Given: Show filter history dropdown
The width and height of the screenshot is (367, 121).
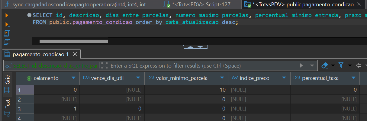Looking at the screenshot, I should pyautogui.click(x=312, y=65).
